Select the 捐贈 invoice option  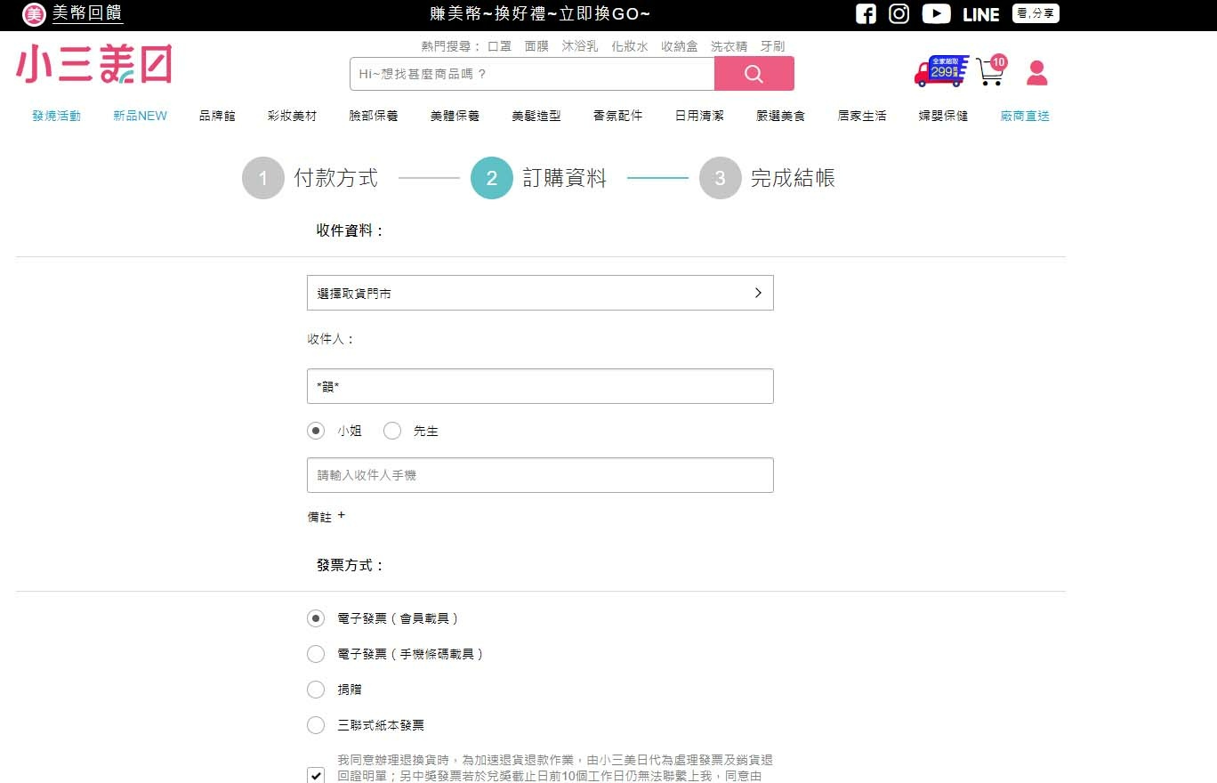coord(316,690)
